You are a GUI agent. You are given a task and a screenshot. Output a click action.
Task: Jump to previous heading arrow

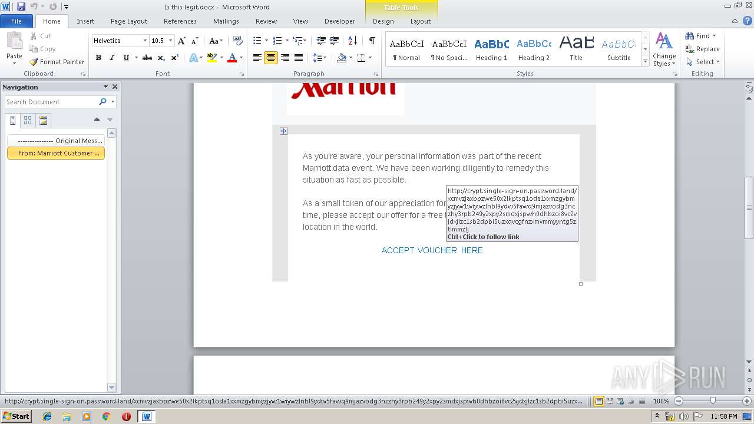coord(97,120)
